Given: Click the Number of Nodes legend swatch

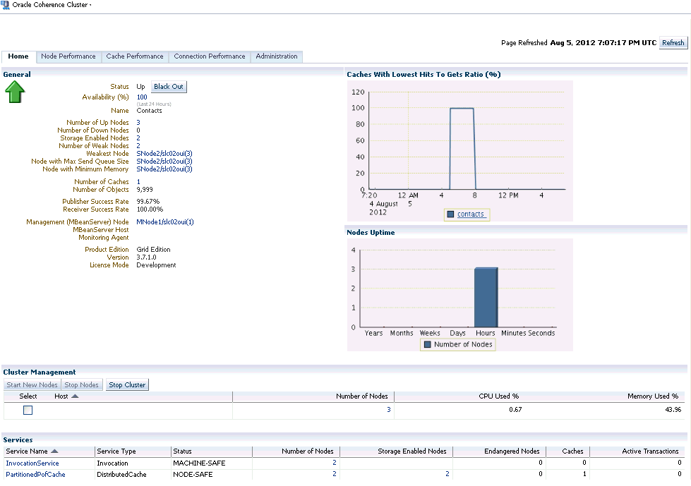Looking at the screenshot, I should (x=427, y=344).
